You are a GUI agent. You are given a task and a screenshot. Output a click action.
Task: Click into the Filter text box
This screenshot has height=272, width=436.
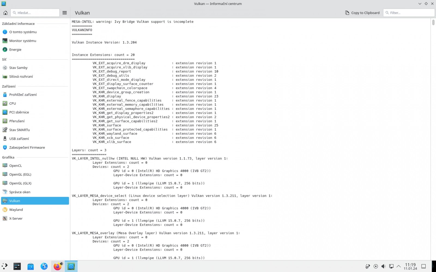[409, 13]
